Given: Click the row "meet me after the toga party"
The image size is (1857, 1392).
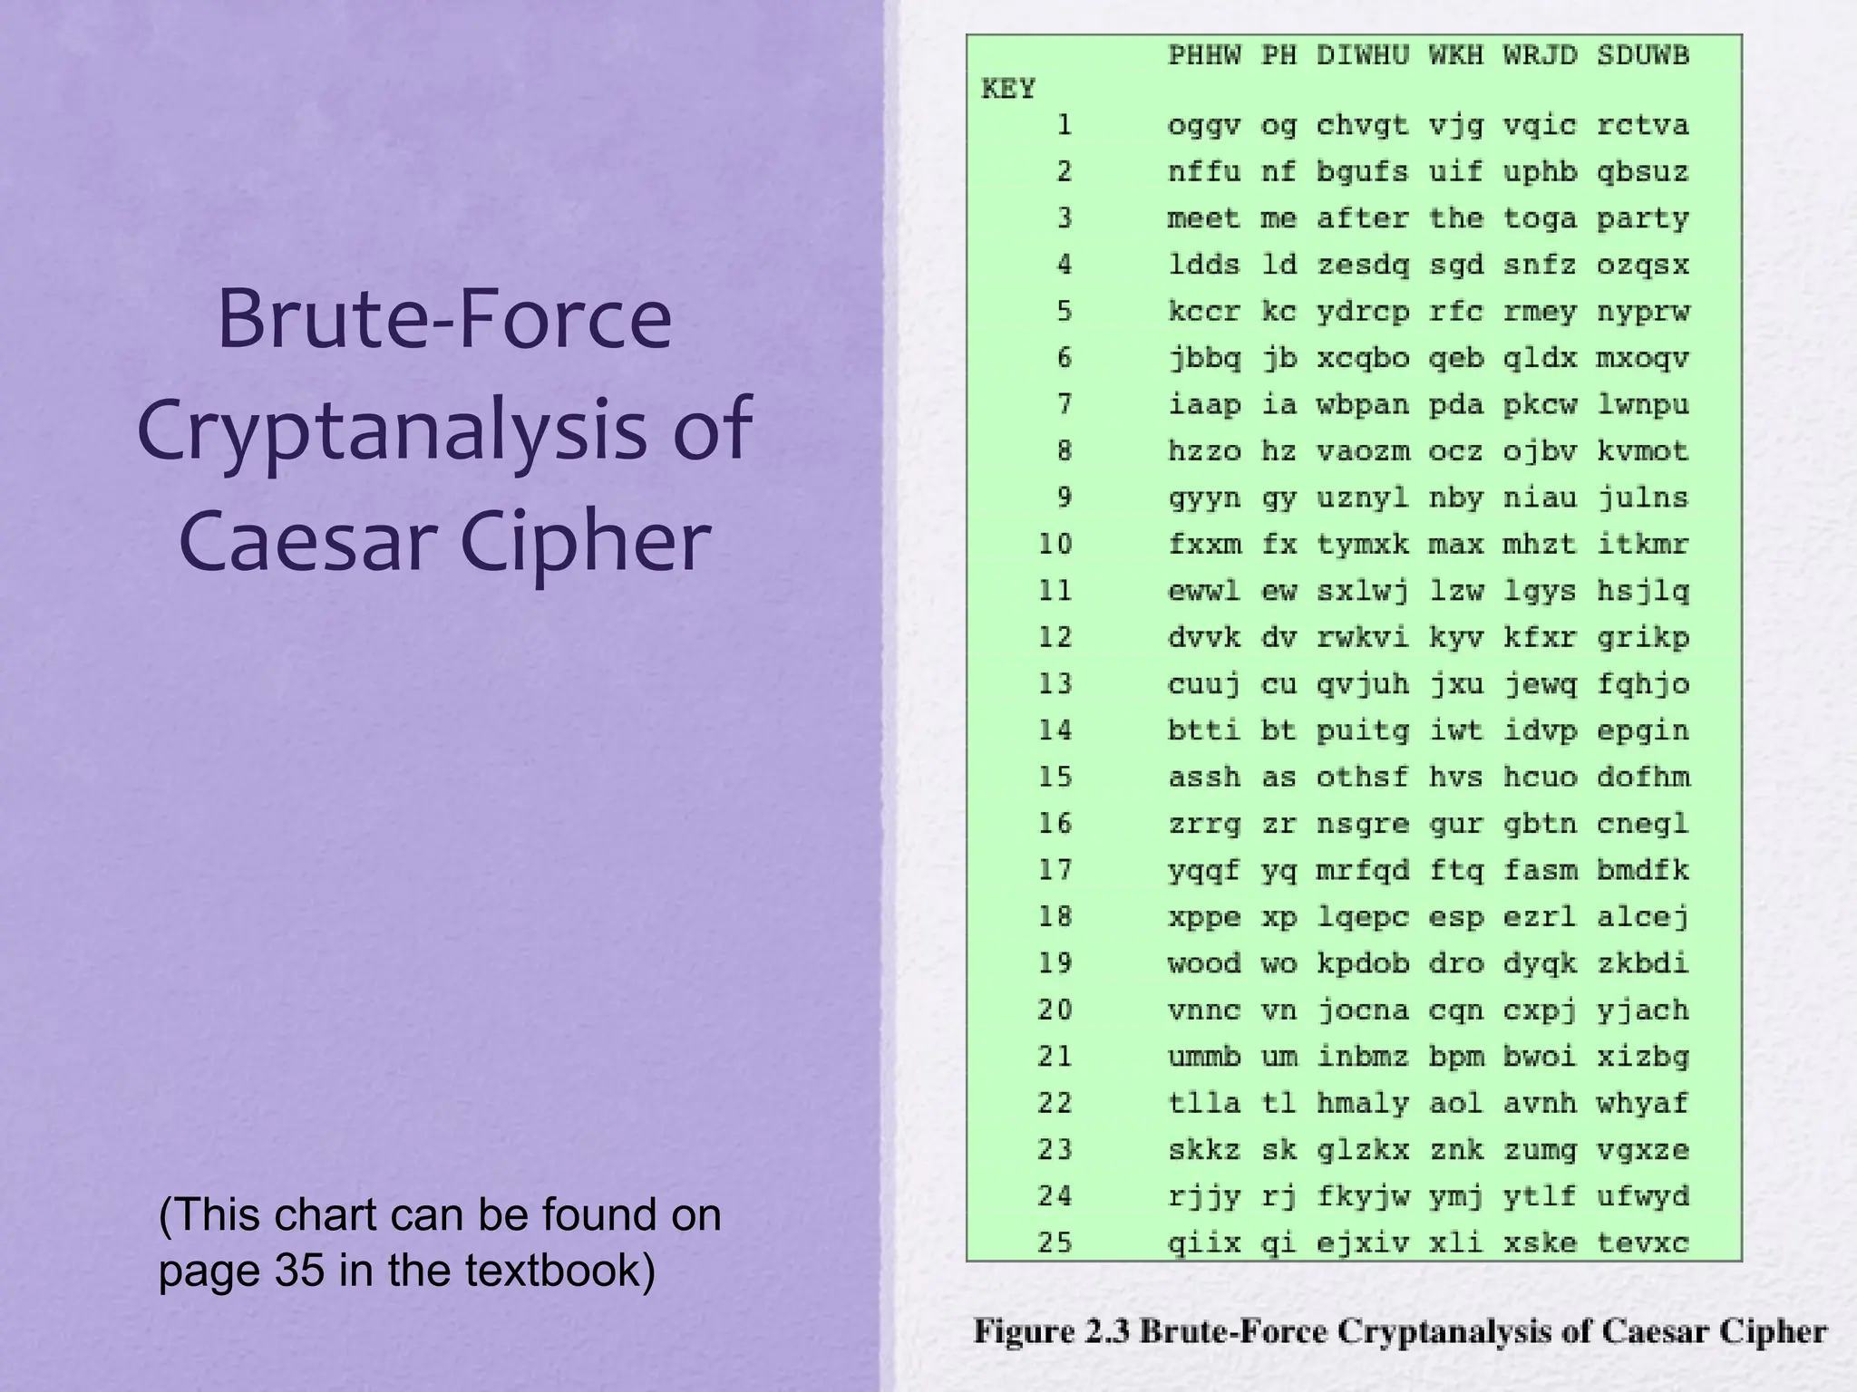Looking at the screenshot, I should pos(1428,218).
